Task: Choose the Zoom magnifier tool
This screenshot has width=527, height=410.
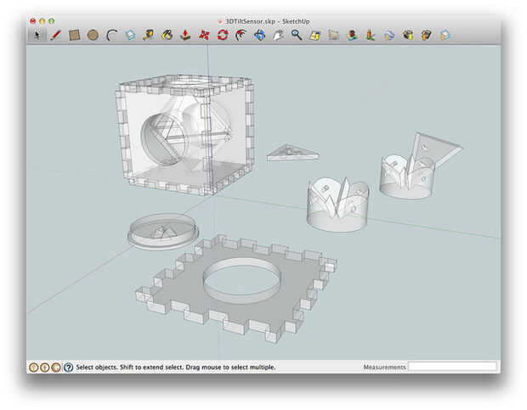Action: pos(297,35)
